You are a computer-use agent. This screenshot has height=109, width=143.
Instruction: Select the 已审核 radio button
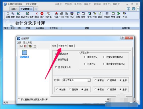[x=108, y=81]
